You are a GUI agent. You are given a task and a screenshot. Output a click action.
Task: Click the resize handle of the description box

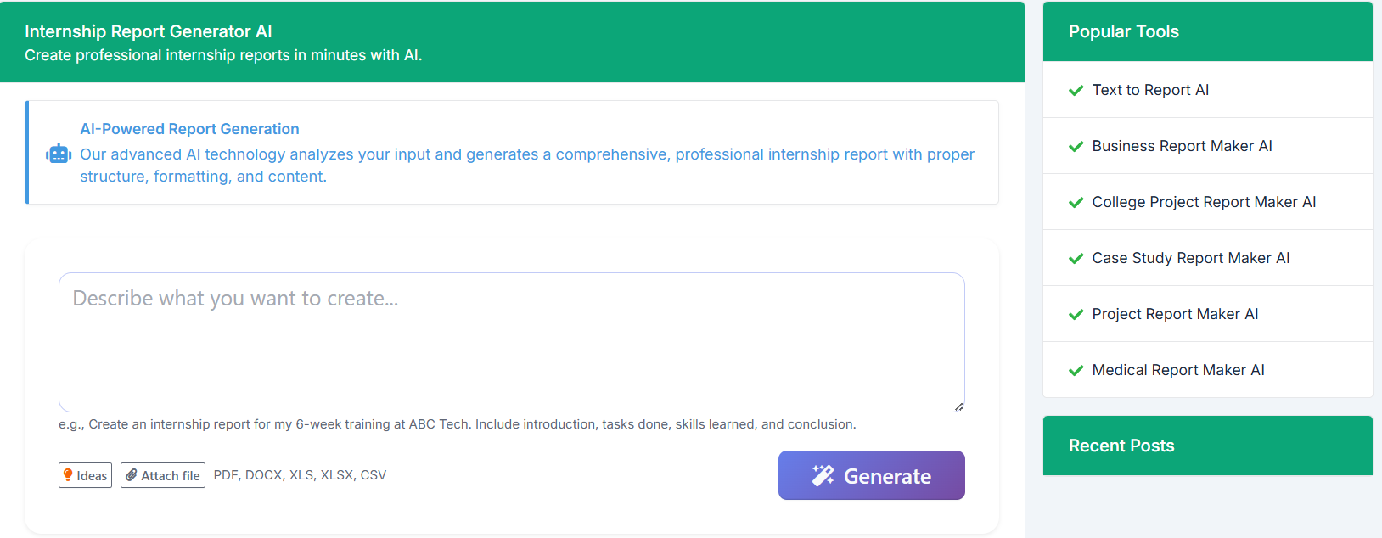pos(958,406)
